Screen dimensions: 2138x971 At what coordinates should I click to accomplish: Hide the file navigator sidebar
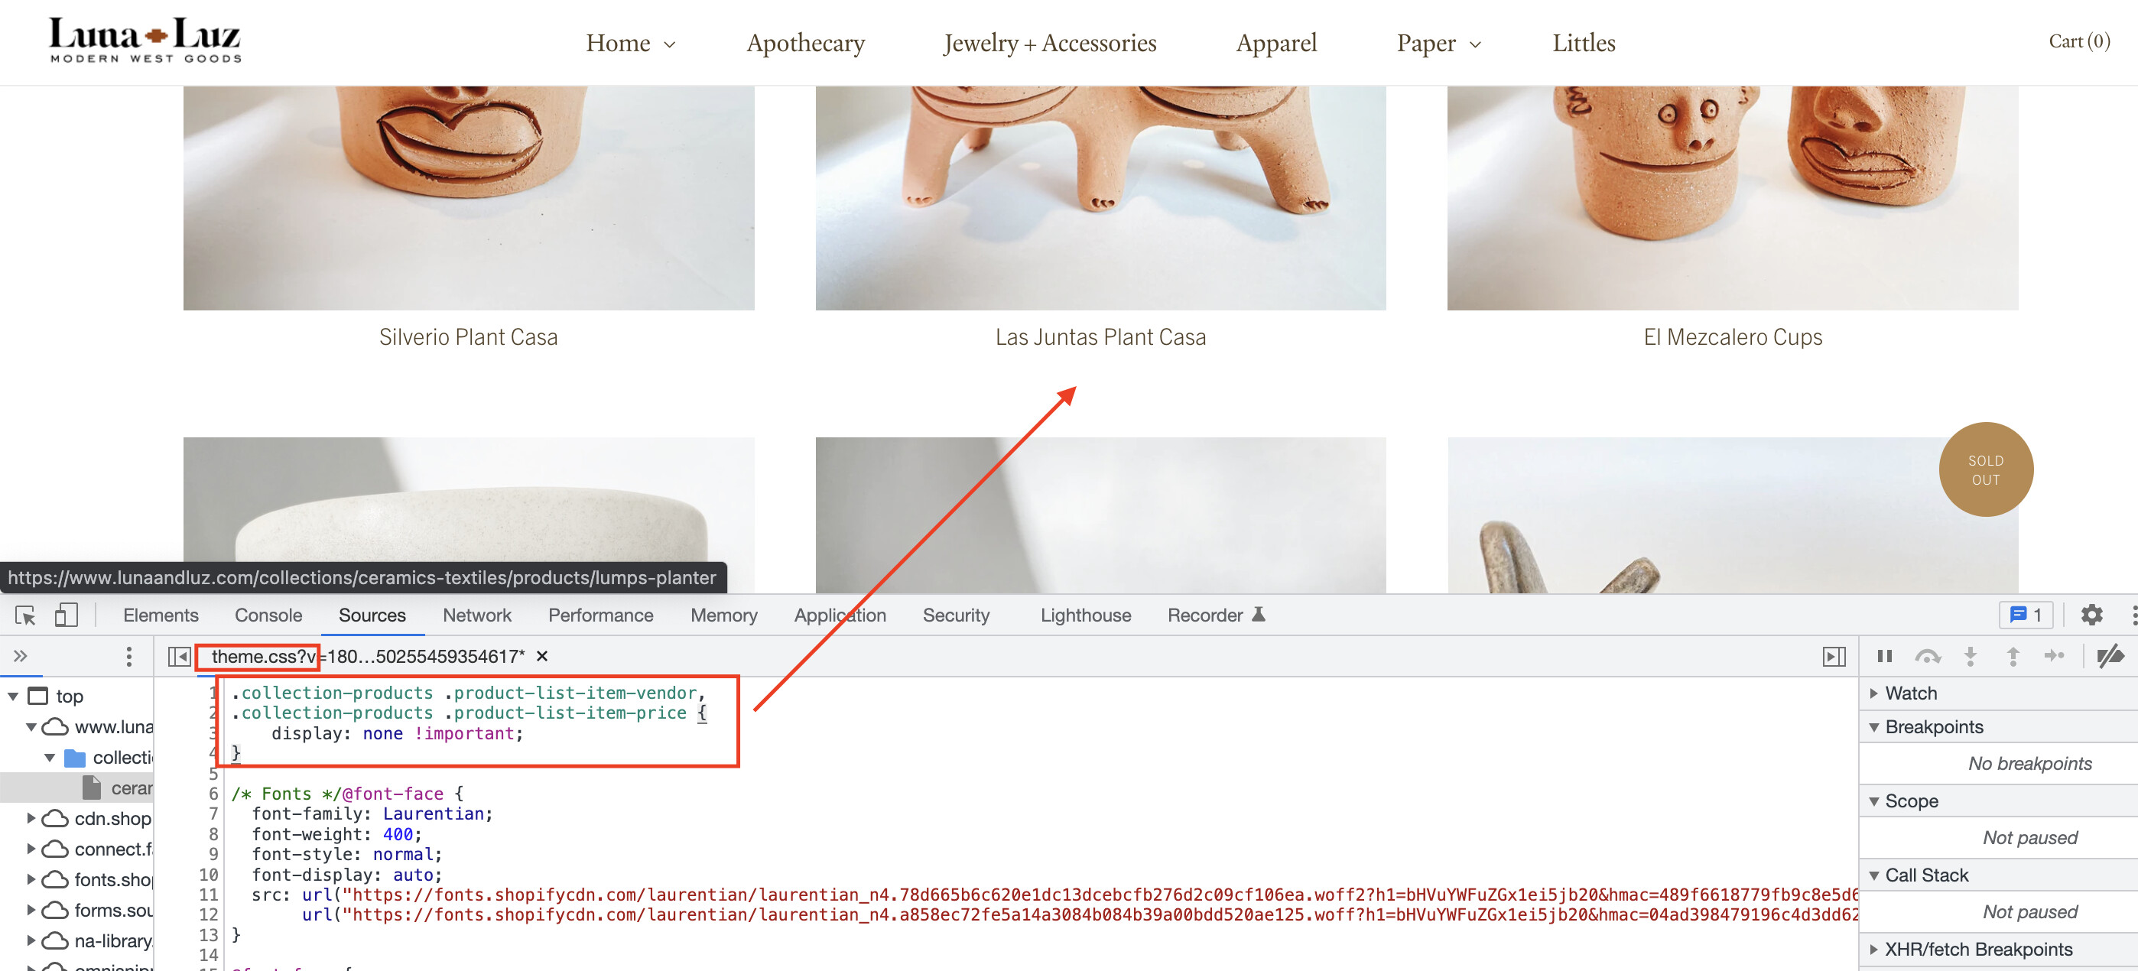tap(178, 657)
